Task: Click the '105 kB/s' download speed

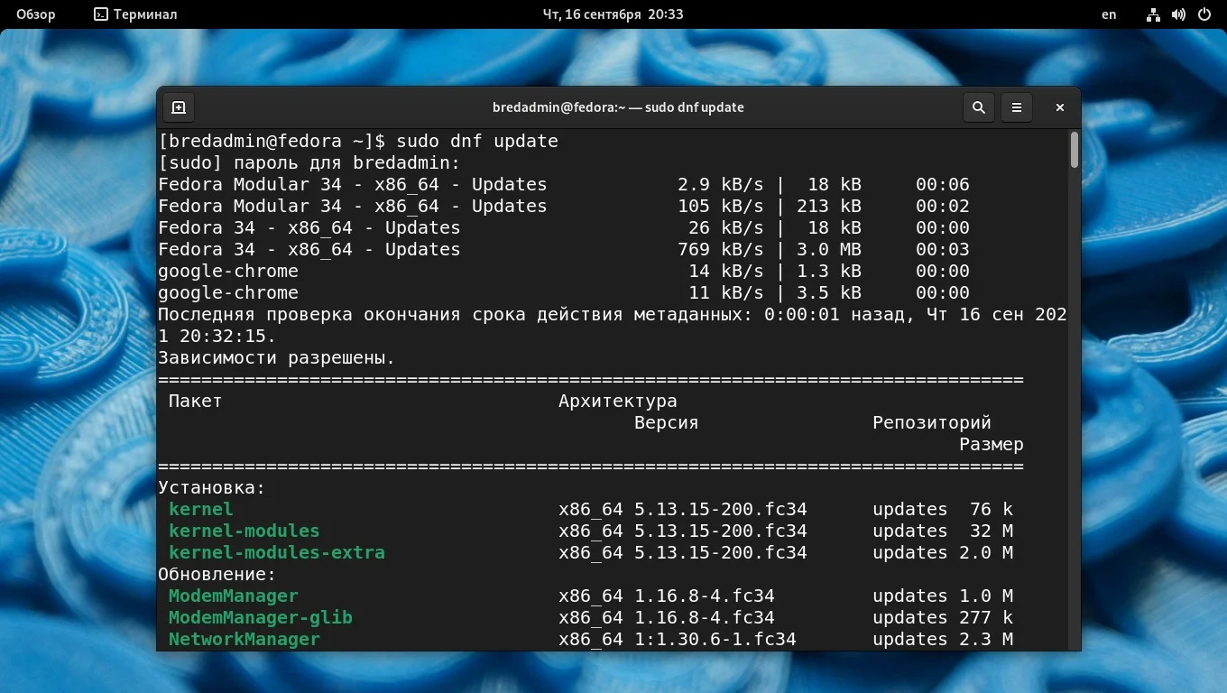Action: tap(721, 206)
